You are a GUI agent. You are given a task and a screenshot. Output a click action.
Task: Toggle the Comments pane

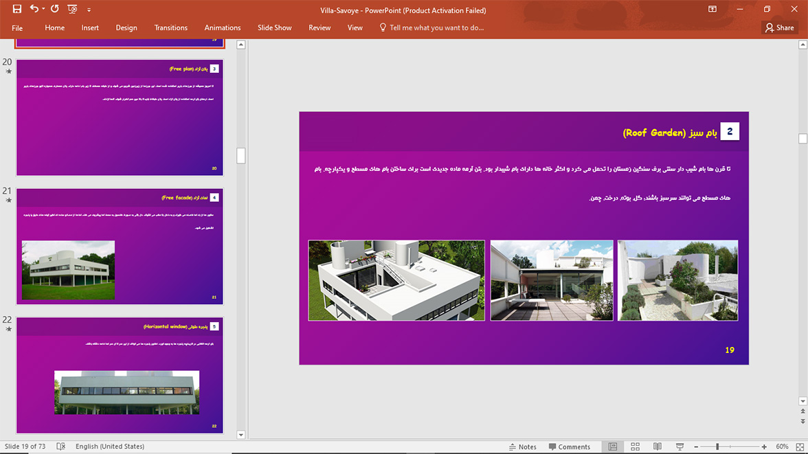(570, 446)
